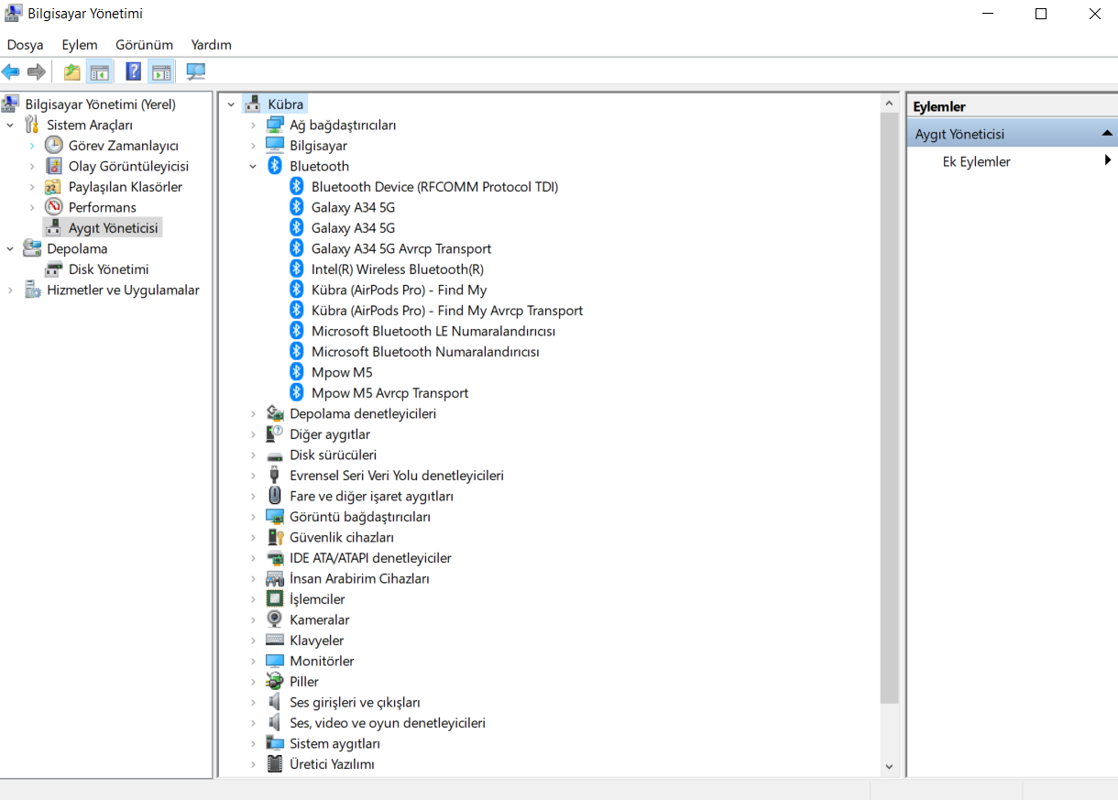Viewport: 1118px width, 800px height.
Task: Expand Hizmetler ve Uygulamalar node
Action: click(11, 290)
